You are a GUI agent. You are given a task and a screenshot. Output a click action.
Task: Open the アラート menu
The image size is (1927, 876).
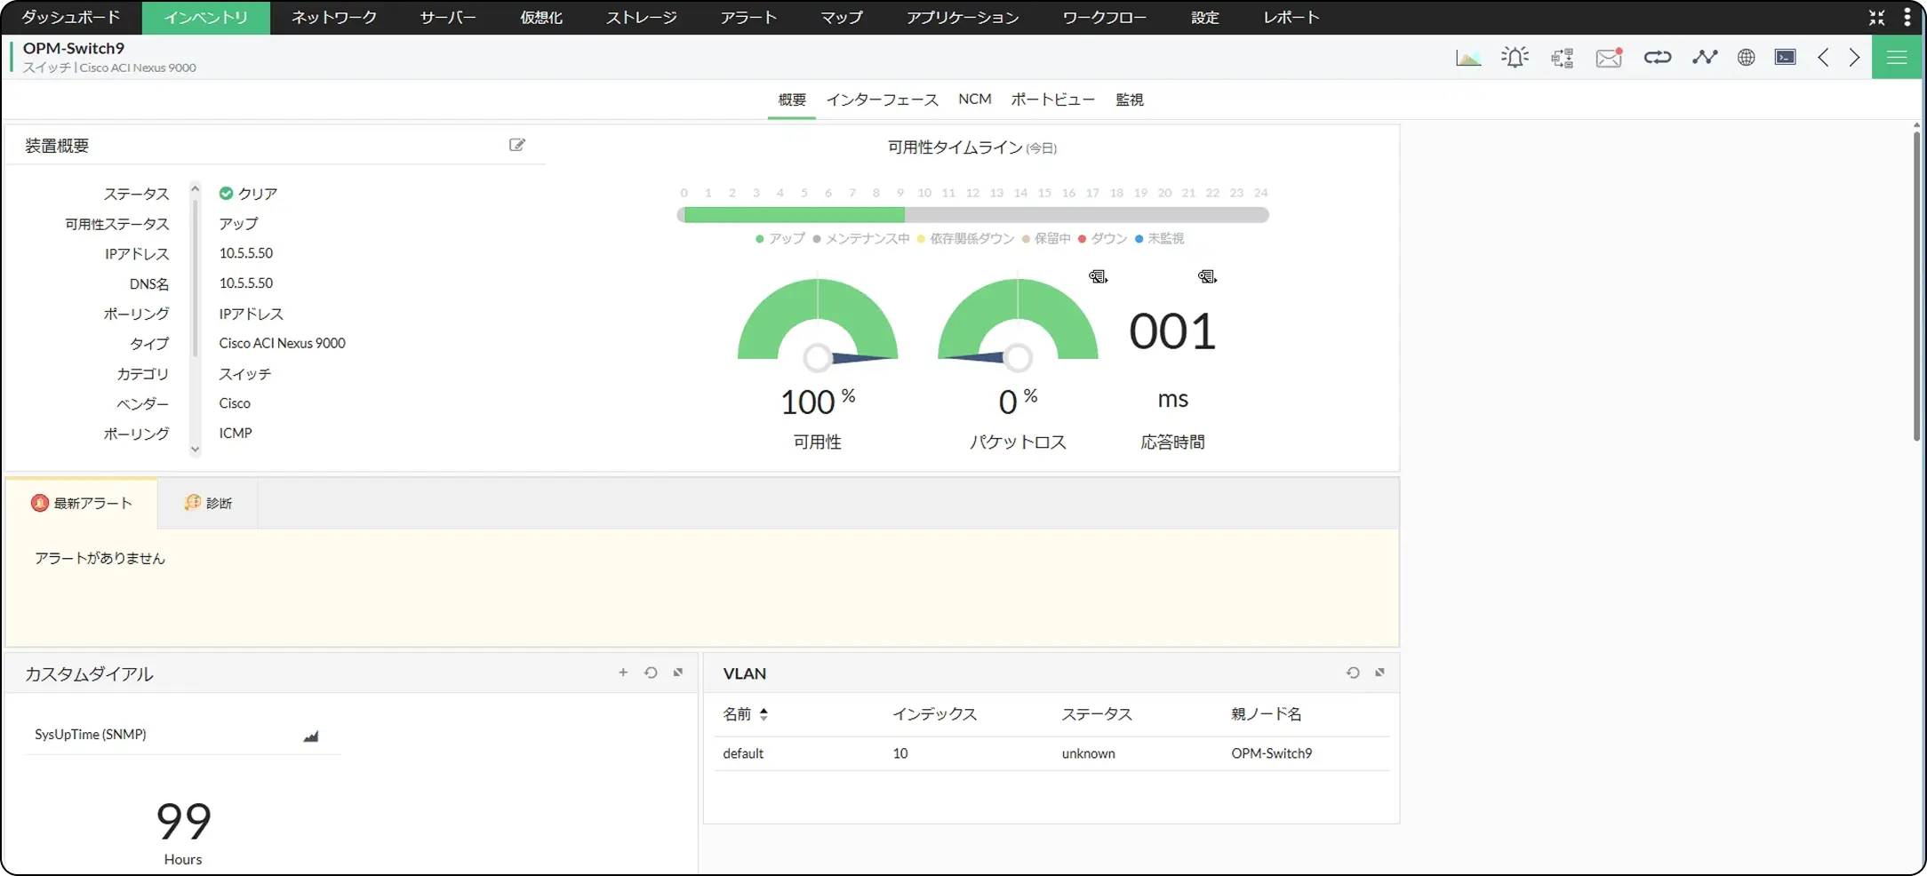pos(748,17)
